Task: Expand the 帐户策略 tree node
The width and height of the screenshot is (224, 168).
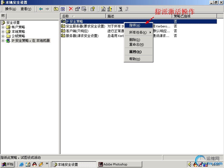Action: pos(3,27)
